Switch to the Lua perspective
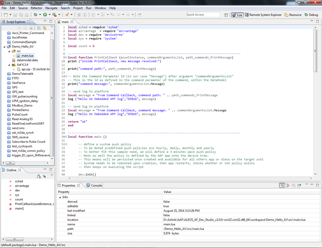The image size is (322, 248). [x=237, y=15]
